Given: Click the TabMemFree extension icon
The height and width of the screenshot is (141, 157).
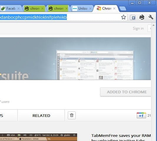Looking at the screenshot, I should tap(142, 17).
